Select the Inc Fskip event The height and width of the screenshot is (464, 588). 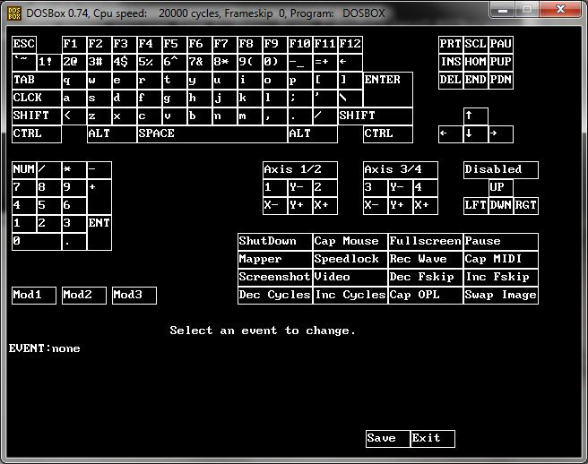coord(501,278)
